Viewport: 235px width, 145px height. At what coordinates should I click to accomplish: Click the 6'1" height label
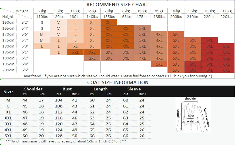(x=25, y=52)
